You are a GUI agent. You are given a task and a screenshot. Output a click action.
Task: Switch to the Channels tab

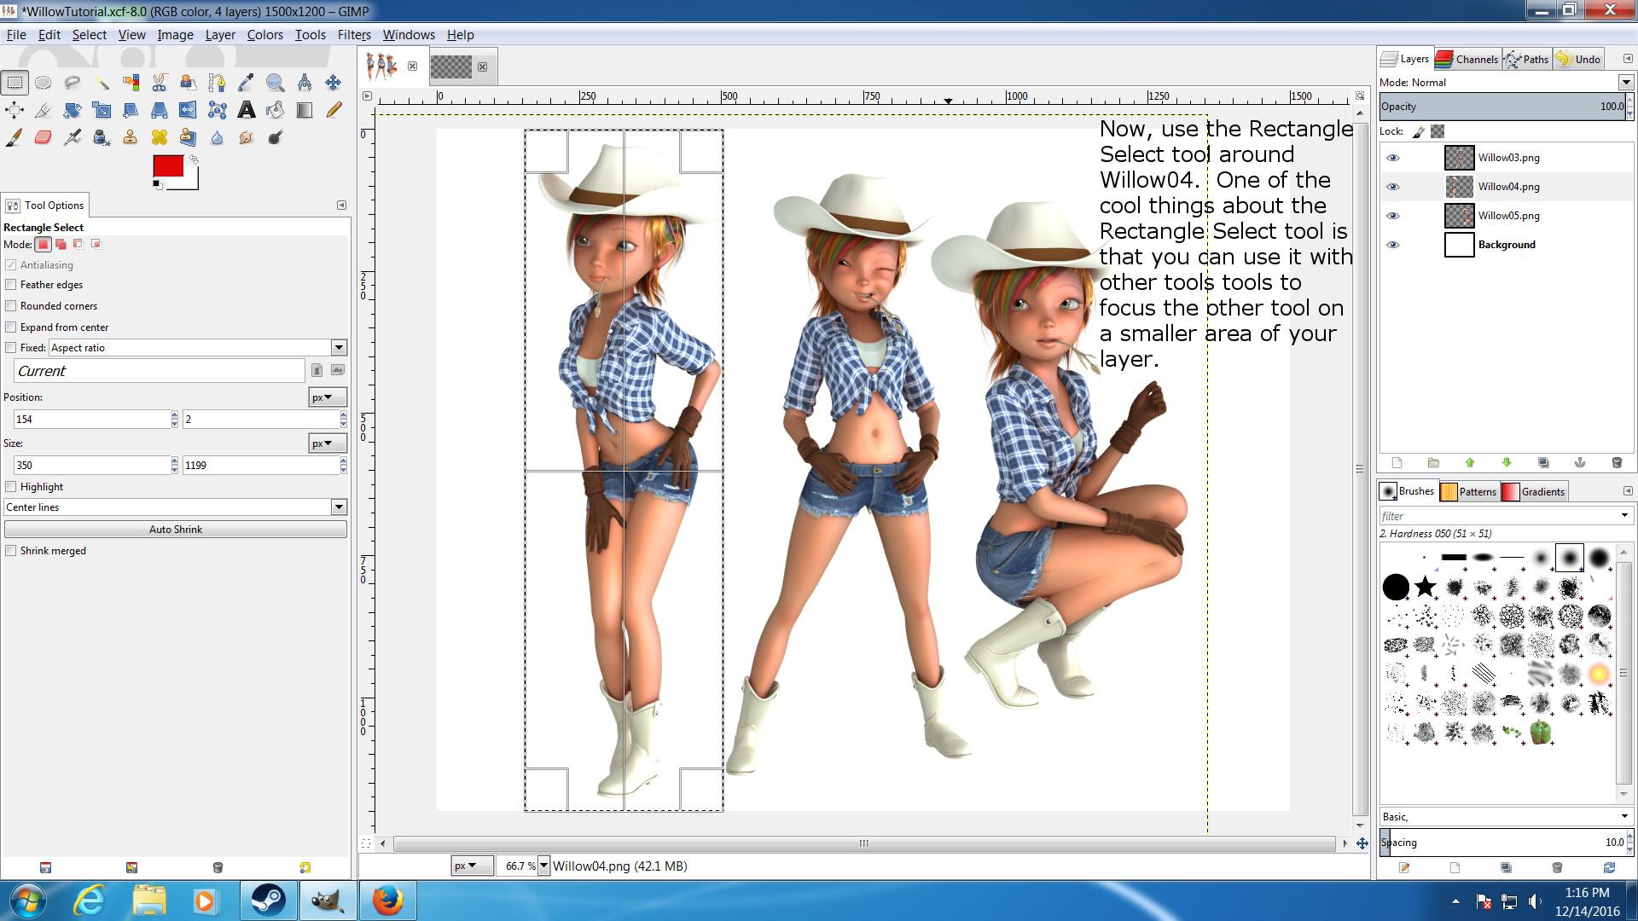point(1467,59)
